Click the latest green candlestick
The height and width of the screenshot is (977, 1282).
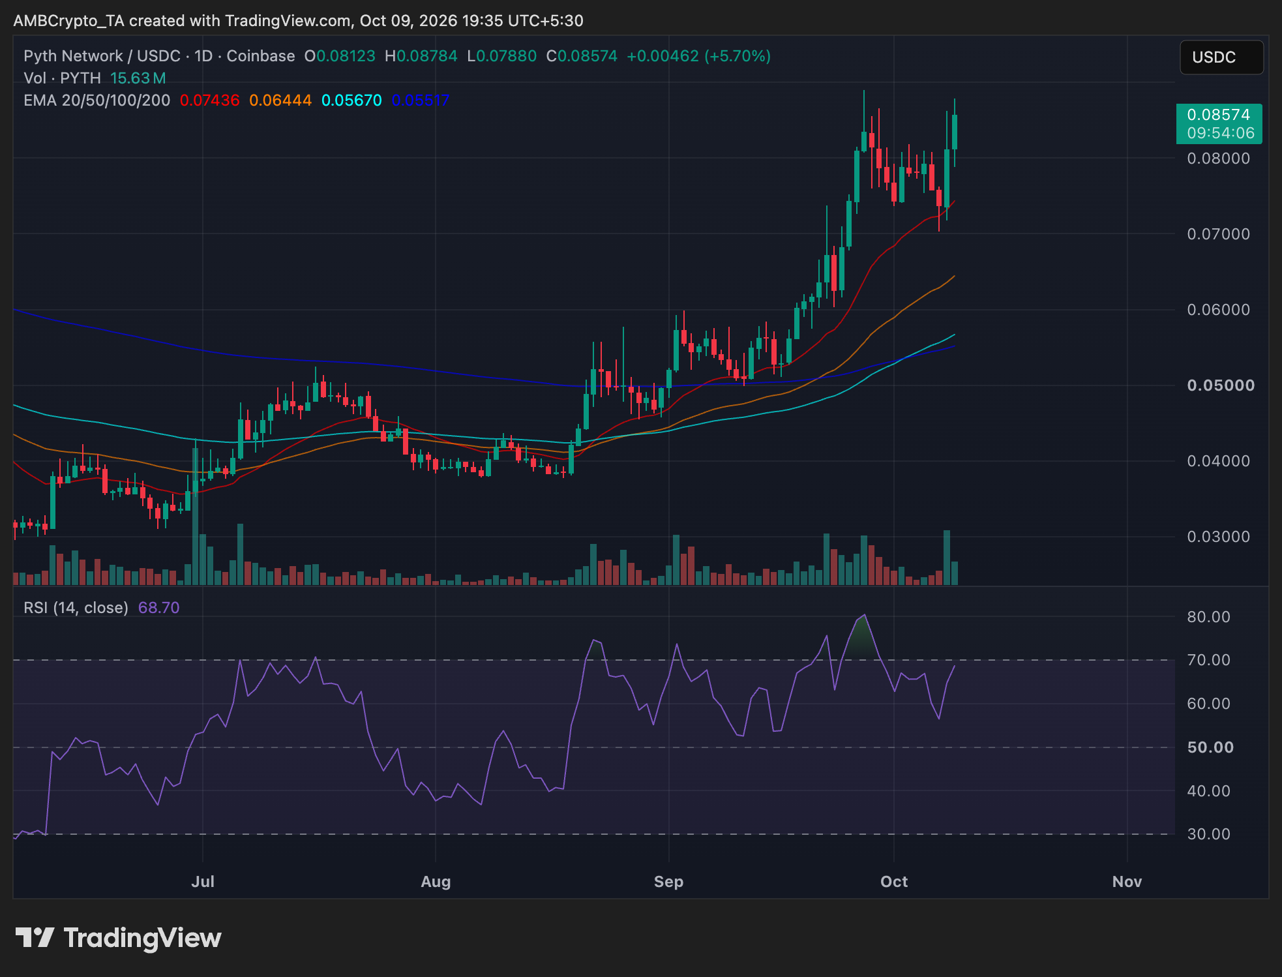[x=955, y=132]
